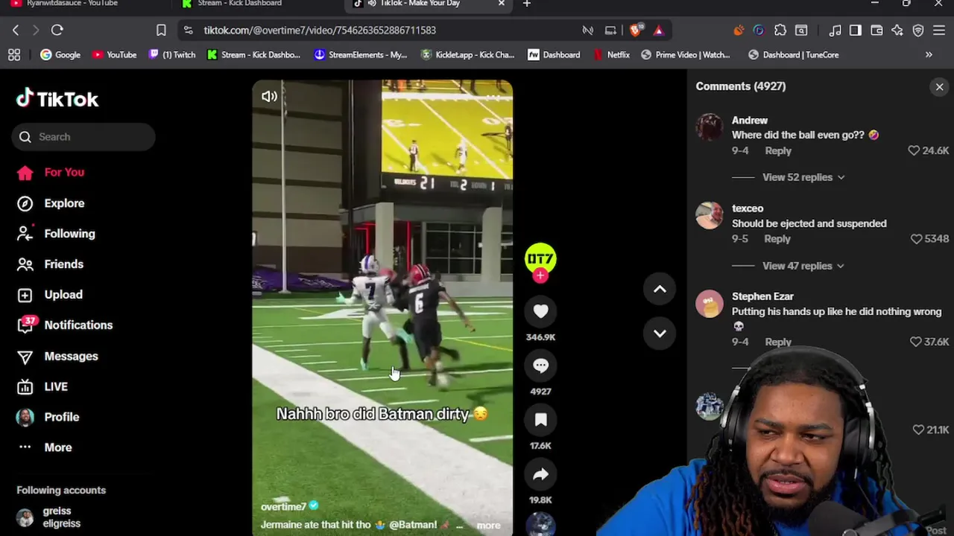Open the OT7 creator avatar

540,258
